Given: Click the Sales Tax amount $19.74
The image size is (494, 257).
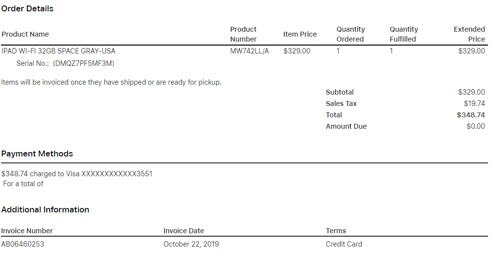Looking at the screenshot, I should coord(474,103).
